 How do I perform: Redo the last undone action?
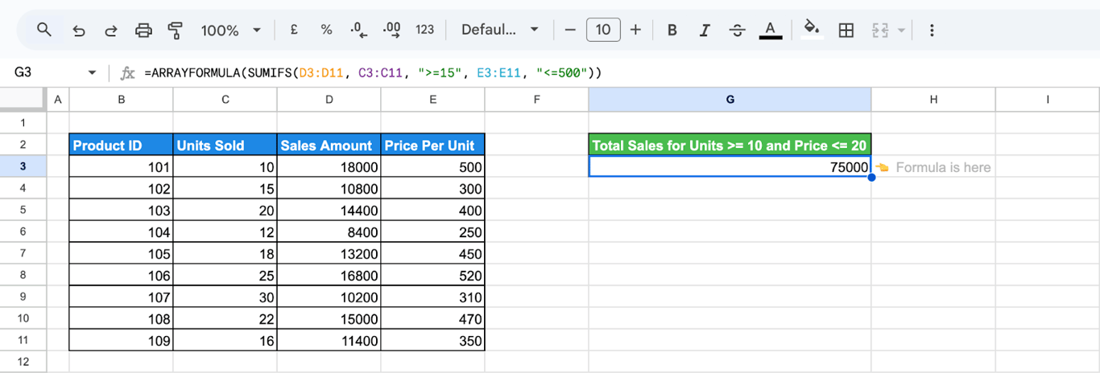[x=110, y=31]
